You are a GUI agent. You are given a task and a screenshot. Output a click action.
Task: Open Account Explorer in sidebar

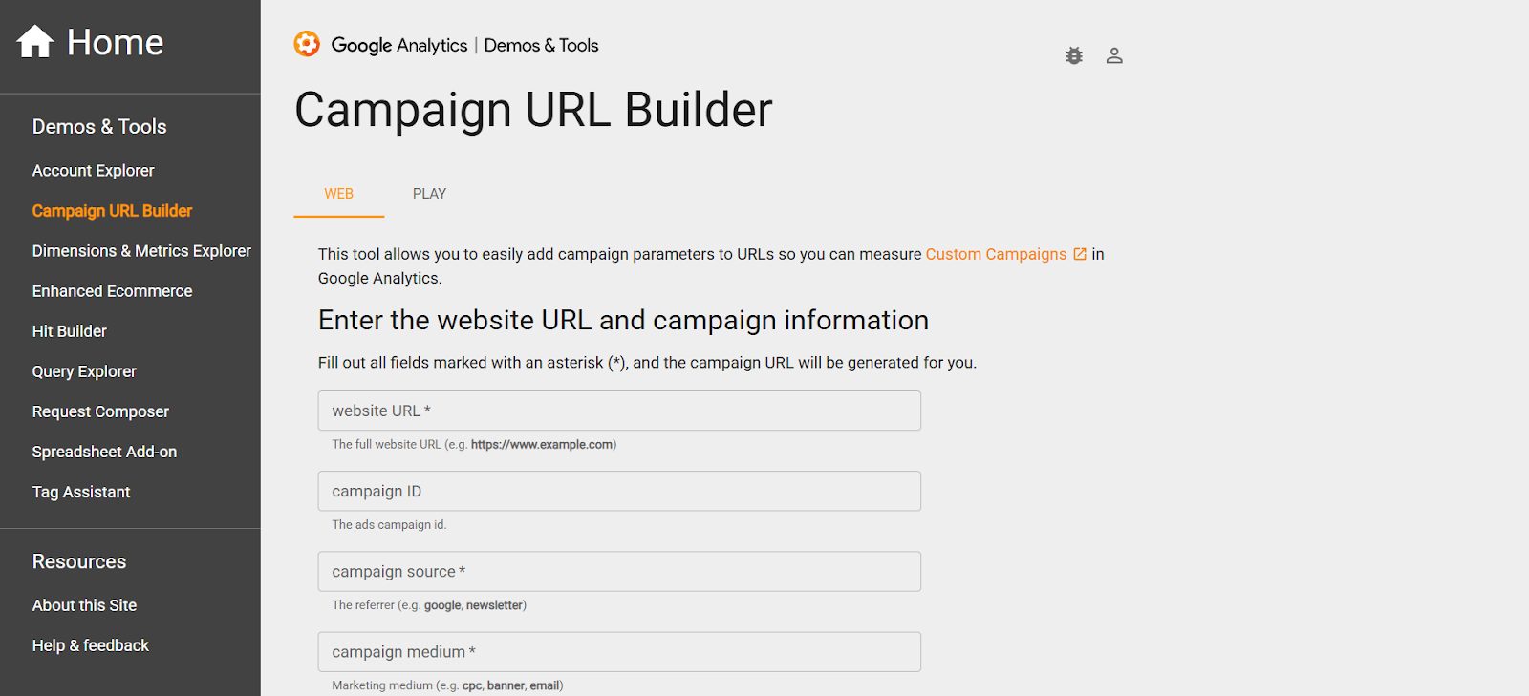(93, 171)
